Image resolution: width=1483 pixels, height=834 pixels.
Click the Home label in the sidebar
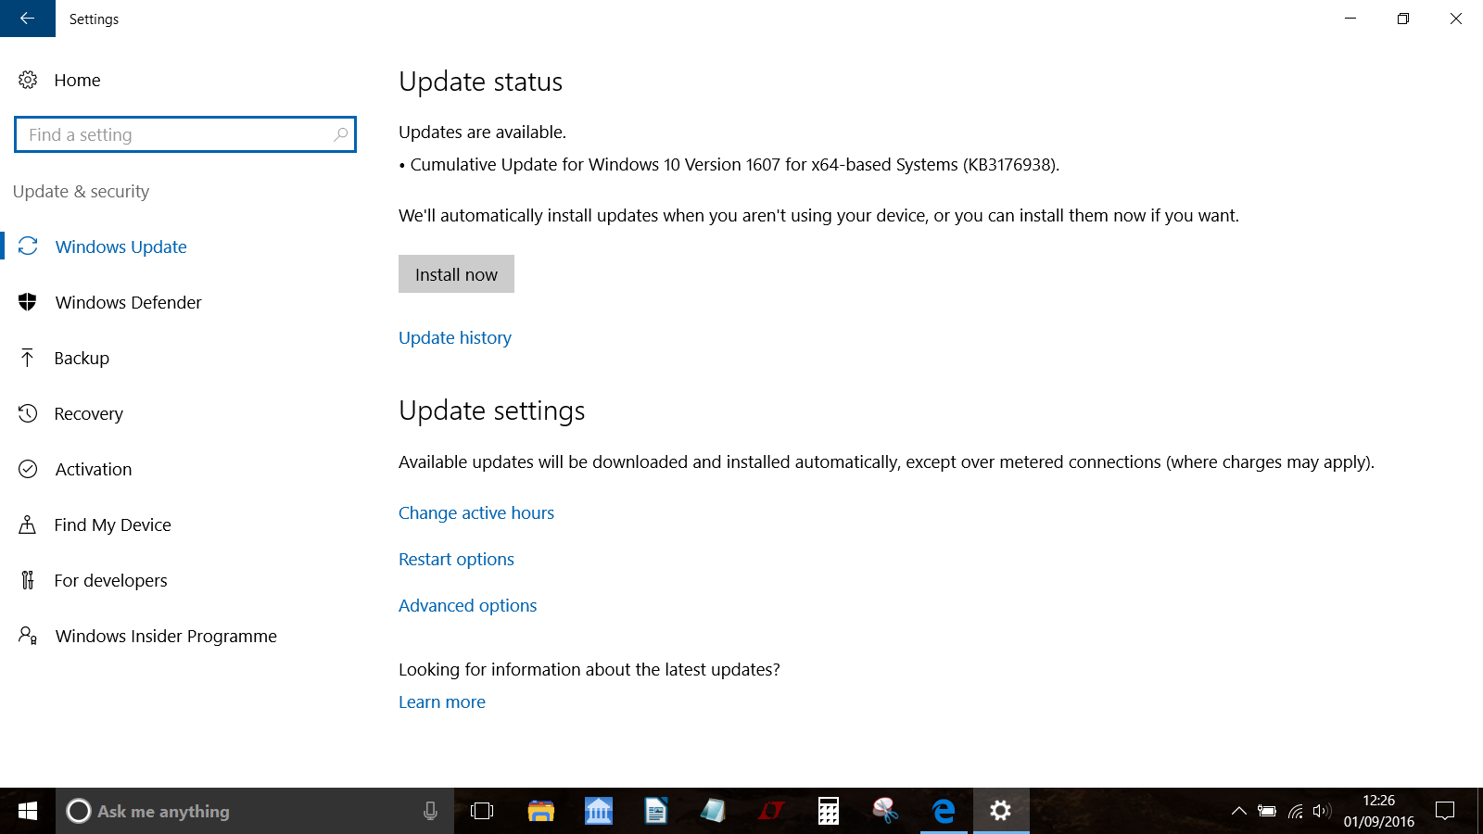coord(78,80)
